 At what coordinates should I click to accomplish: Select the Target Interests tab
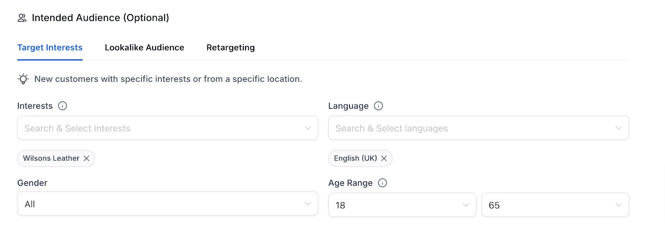(x=50, y=48)
